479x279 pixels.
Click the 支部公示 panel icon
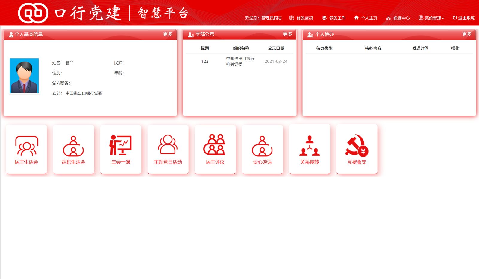[x=191, y=35]
